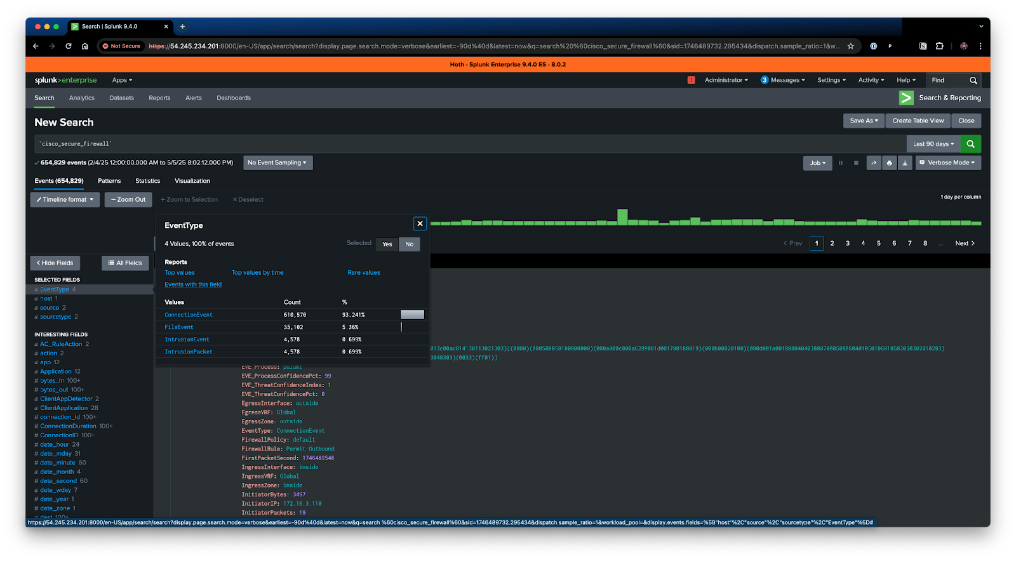Click the tallest timeline histogram bar

622,217
